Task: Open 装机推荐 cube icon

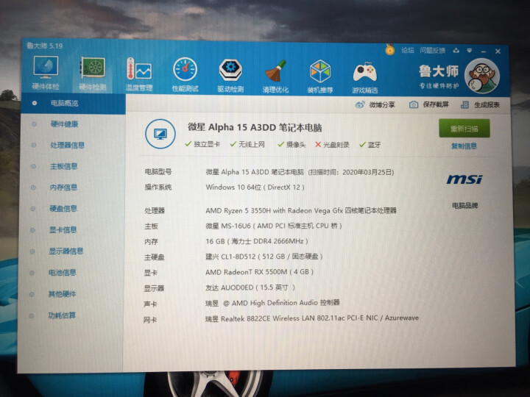Action: (x=320, y=76)
